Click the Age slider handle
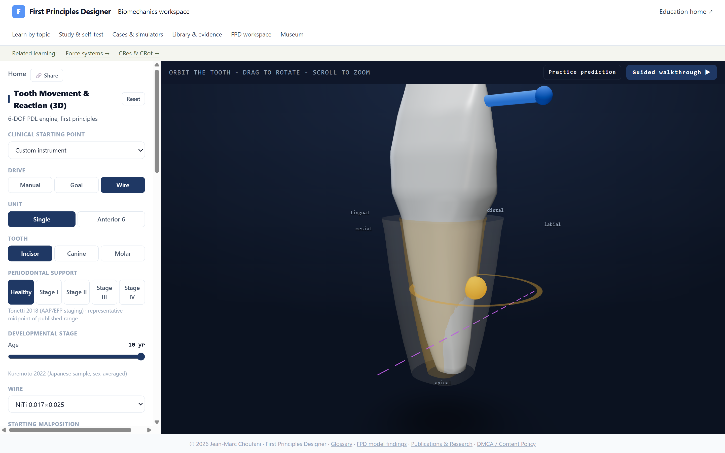This screenshot has width=725, height=453. pyautogui.click(x=141, y=357)
